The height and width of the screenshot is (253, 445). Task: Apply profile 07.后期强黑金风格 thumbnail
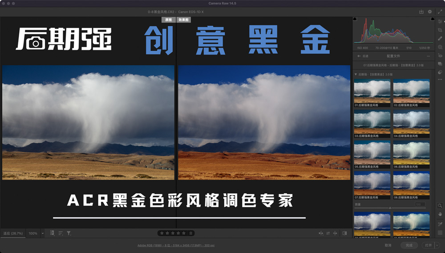click(x=372, y=185)
